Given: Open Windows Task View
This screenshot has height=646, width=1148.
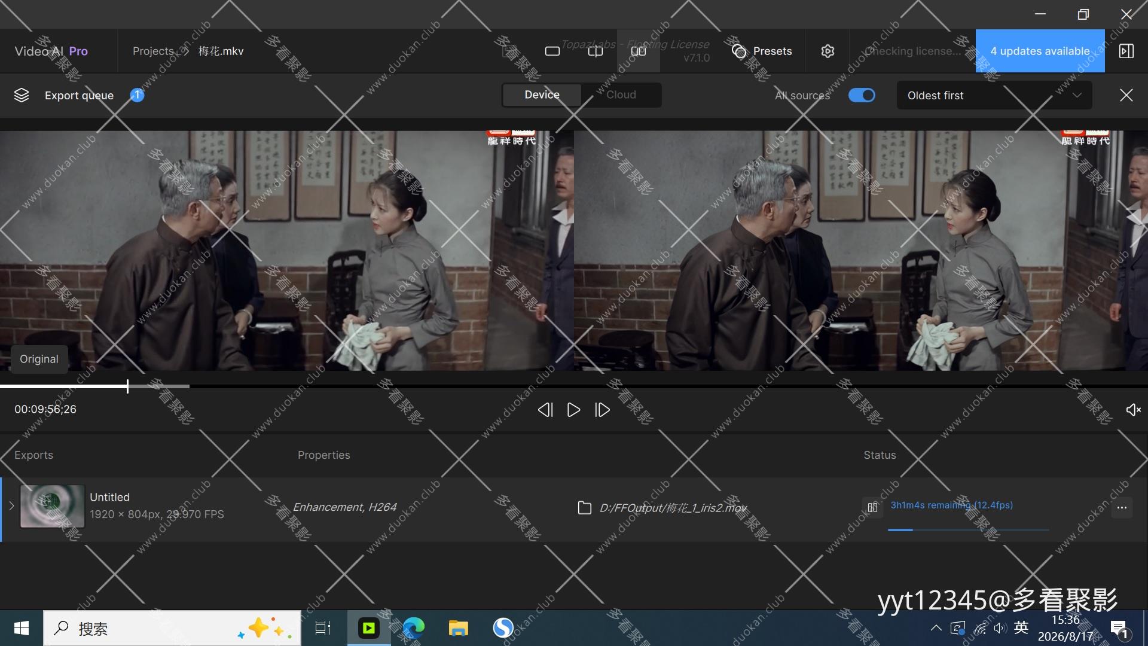Looking at the screenshot, I should (x=323, y=628).
